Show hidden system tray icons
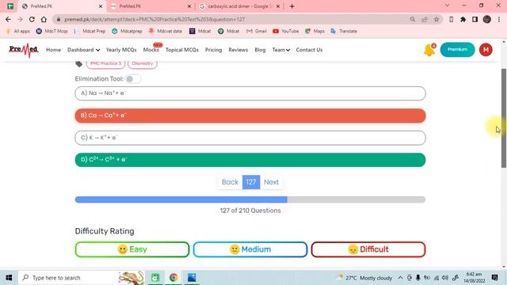This screenshot has height=285, width=507. point(400,278)
